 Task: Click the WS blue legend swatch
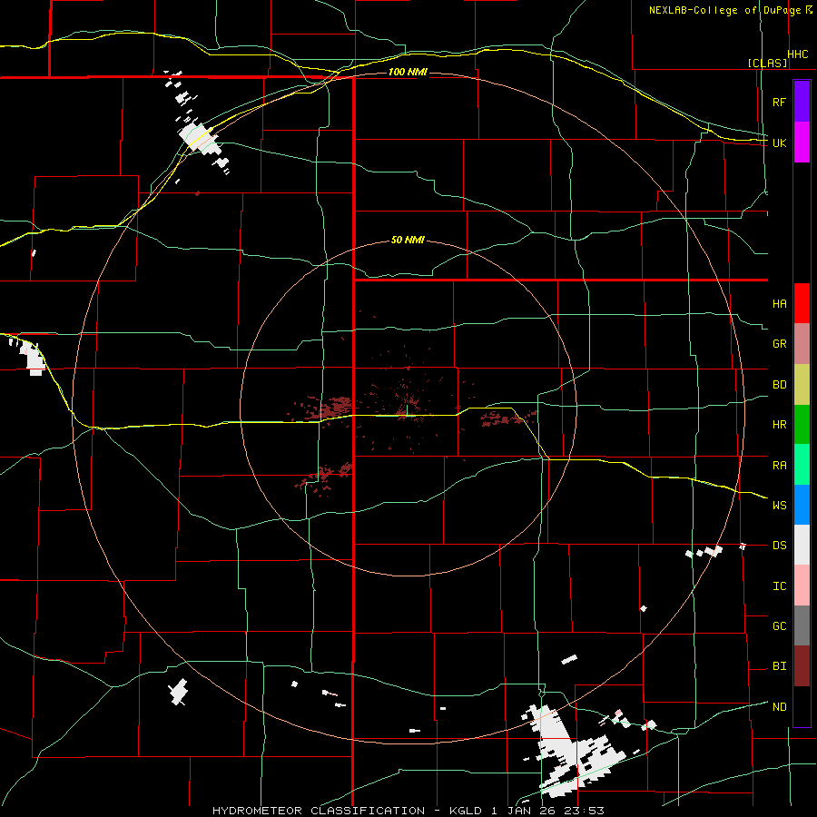pos(802,505)
